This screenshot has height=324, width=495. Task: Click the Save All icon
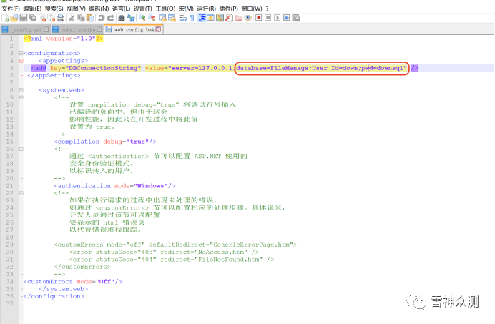pyautogui.click(x=32, y=18)
